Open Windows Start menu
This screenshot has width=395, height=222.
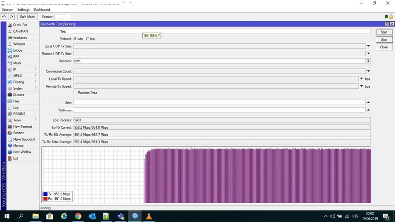click(7, 216)
